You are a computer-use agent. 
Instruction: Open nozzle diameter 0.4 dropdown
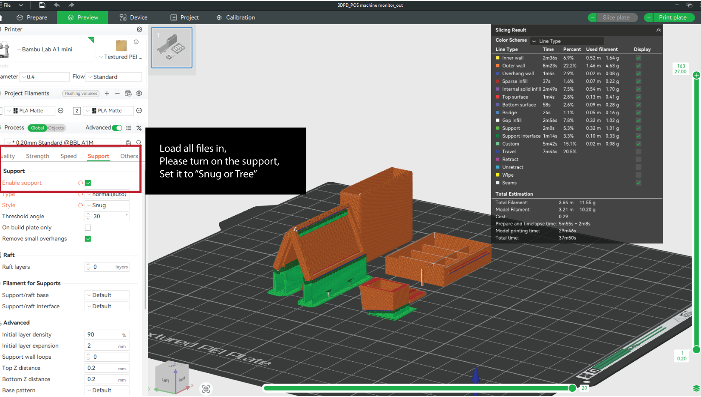(x=45, y=77)
